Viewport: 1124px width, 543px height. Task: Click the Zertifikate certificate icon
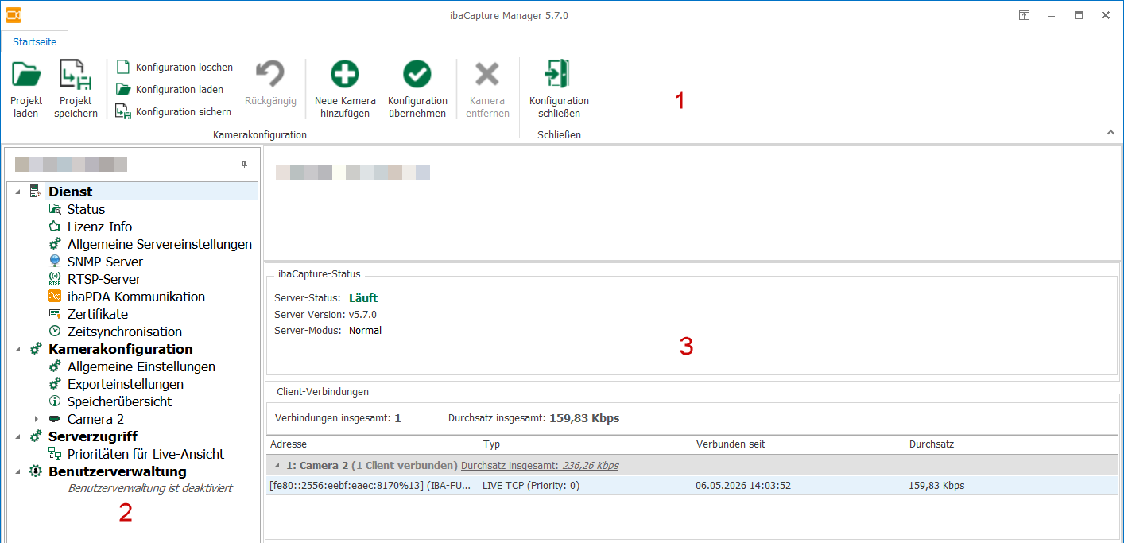[x=55, y=314]
